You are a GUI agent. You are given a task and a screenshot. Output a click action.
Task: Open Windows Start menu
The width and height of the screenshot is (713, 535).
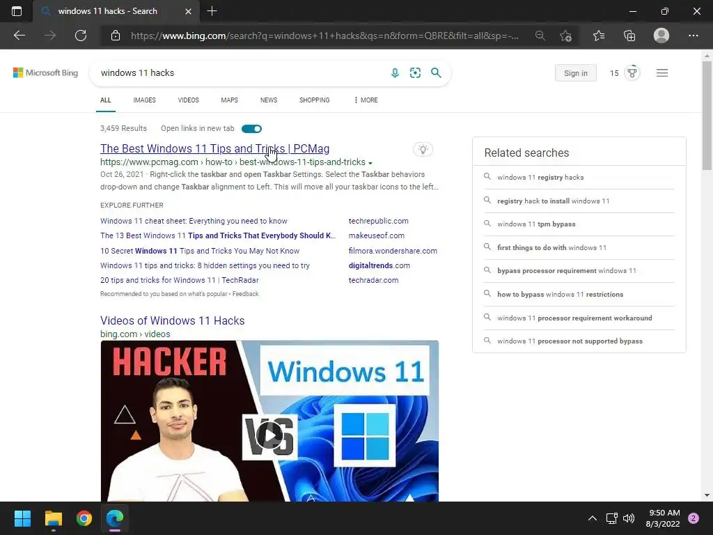click(22, 518)
